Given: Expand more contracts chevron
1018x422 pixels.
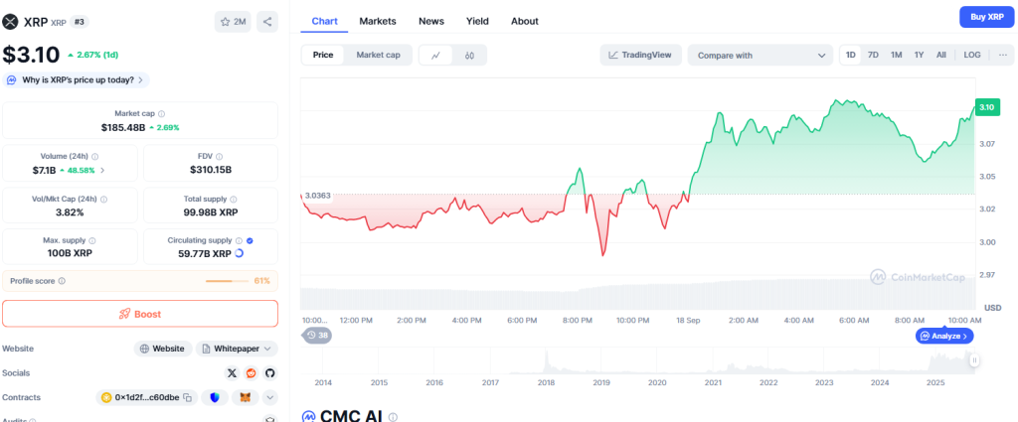Looking at the screenshot, I should 270,397.
